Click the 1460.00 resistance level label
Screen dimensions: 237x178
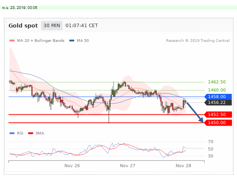[x=217, y=90]
